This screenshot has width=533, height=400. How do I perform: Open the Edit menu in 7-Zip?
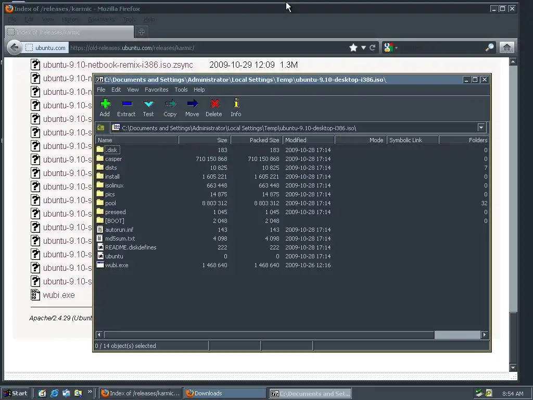pos(116,90)
